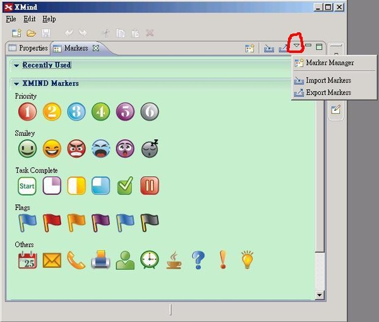
Task: Close the Markers tab
Action: (x=96, y=48)
